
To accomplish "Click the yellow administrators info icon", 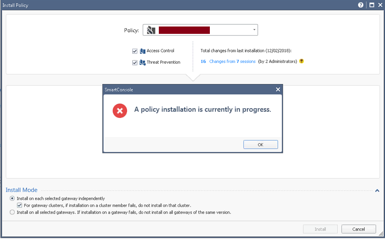I will 302,61.
